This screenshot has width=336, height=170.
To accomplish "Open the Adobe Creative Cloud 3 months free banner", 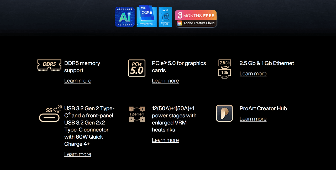I will pos(196,19).
